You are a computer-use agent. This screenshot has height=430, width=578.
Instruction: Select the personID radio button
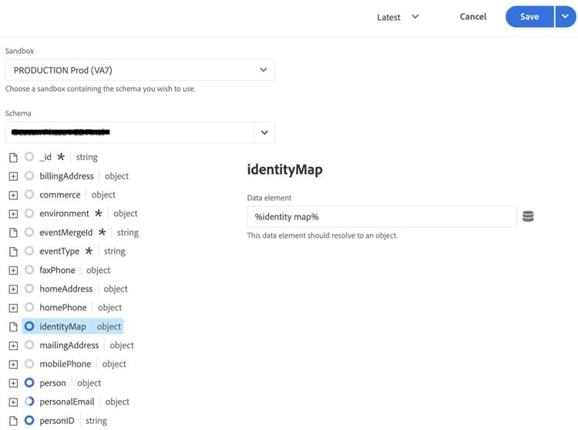(x=29, y=420)
